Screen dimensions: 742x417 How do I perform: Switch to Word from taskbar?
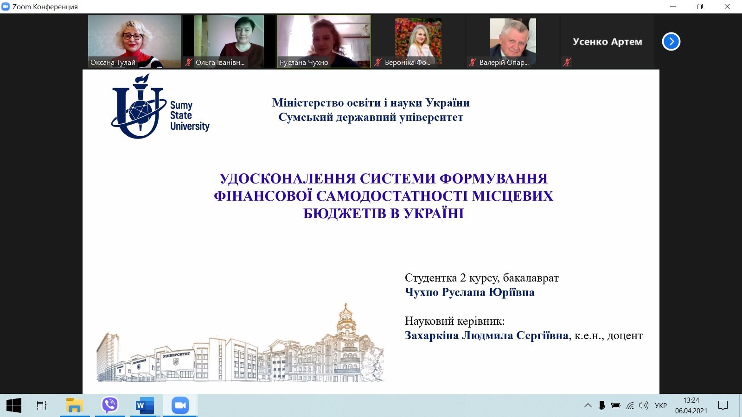coord(145,405)
